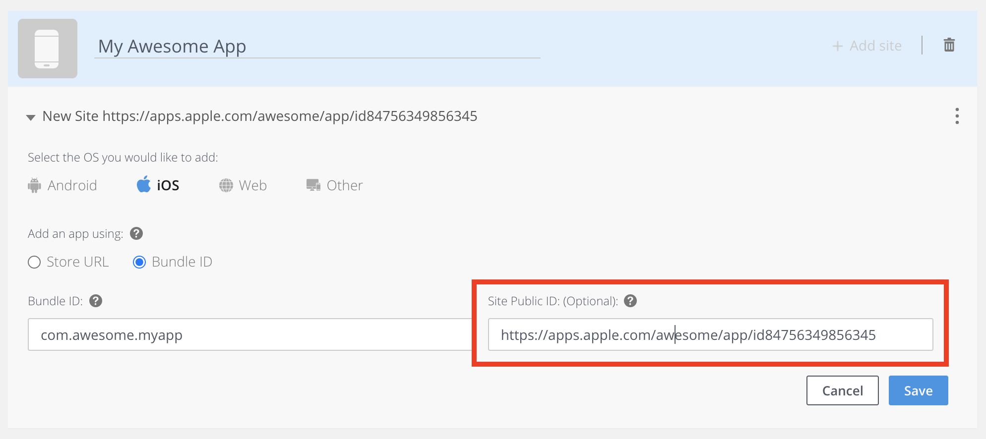Click the trash delete app icon
The image size is (986, 439).
pyautogui.click(x=949, y=45)
